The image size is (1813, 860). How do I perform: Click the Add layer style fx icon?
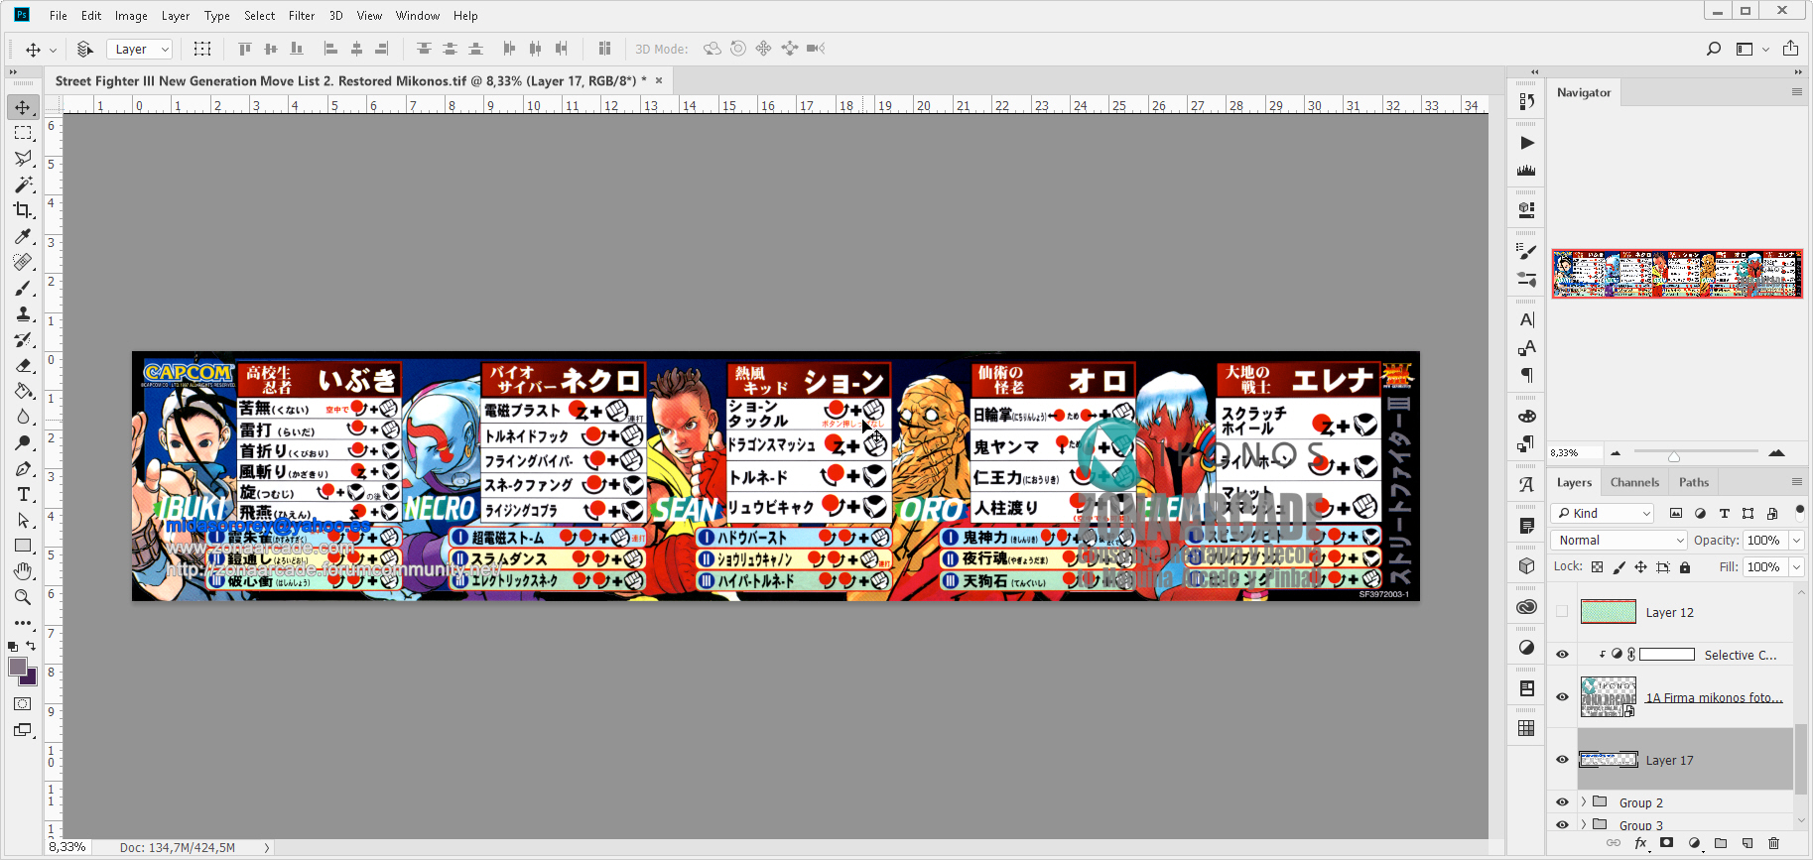coord(1640,843)
